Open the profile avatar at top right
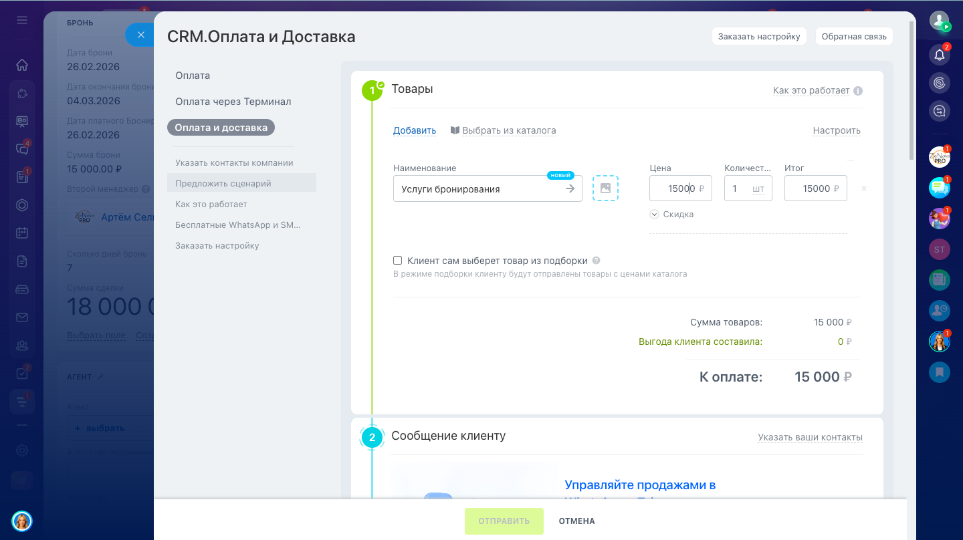Screen dimensions: 963x540 [940, 21]
